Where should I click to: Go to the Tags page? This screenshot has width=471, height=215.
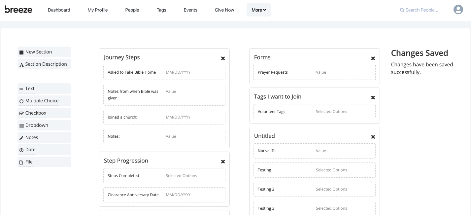tap(161, 10)
